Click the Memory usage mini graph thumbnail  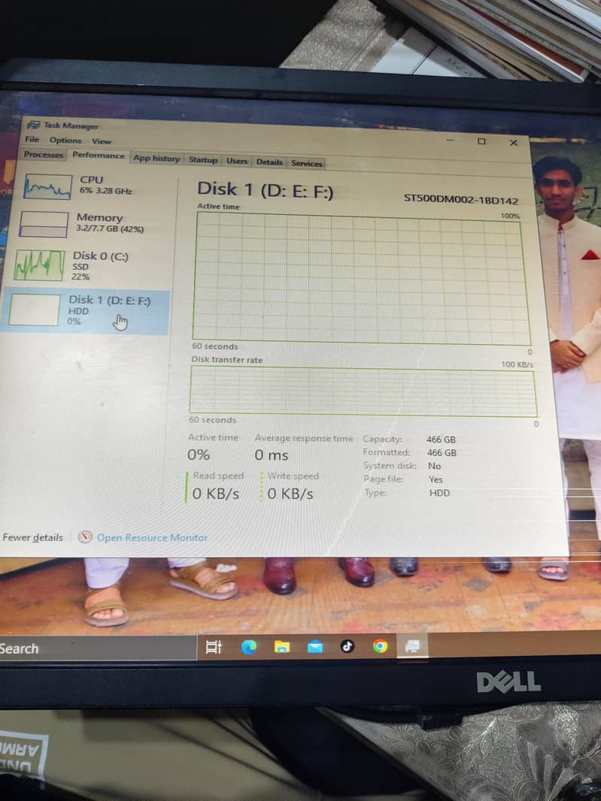44,224
